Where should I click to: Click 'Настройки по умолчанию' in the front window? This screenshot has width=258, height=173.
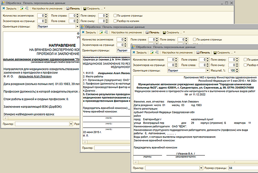tap(177, 53)
